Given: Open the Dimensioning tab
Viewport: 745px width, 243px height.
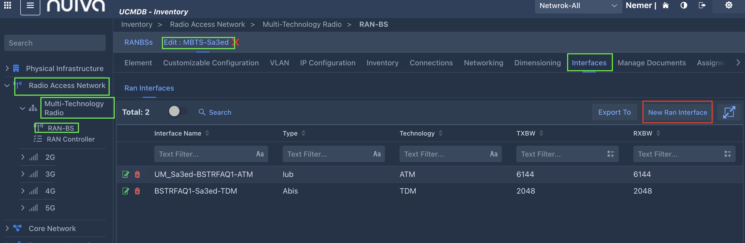Looking at the screenshot, I should [537, 63].
